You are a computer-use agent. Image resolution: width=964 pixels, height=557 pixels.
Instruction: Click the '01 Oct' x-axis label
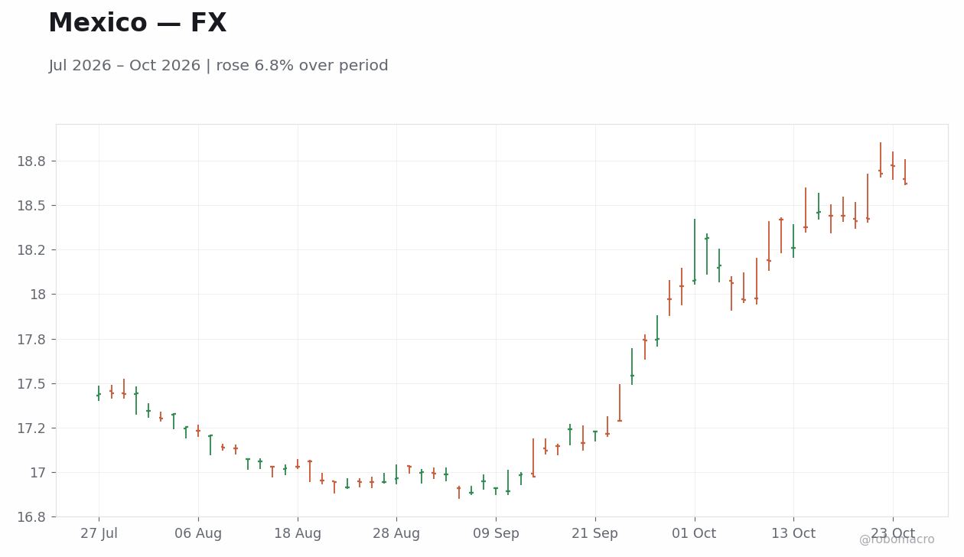point(695,533)
